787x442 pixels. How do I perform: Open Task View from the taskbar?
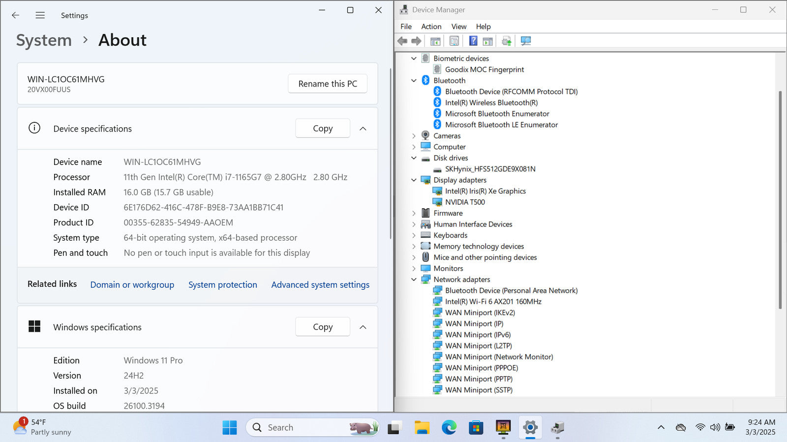394,428
